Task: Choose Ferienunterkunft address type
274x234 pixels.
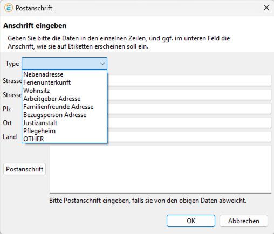Action: point(47,82)
